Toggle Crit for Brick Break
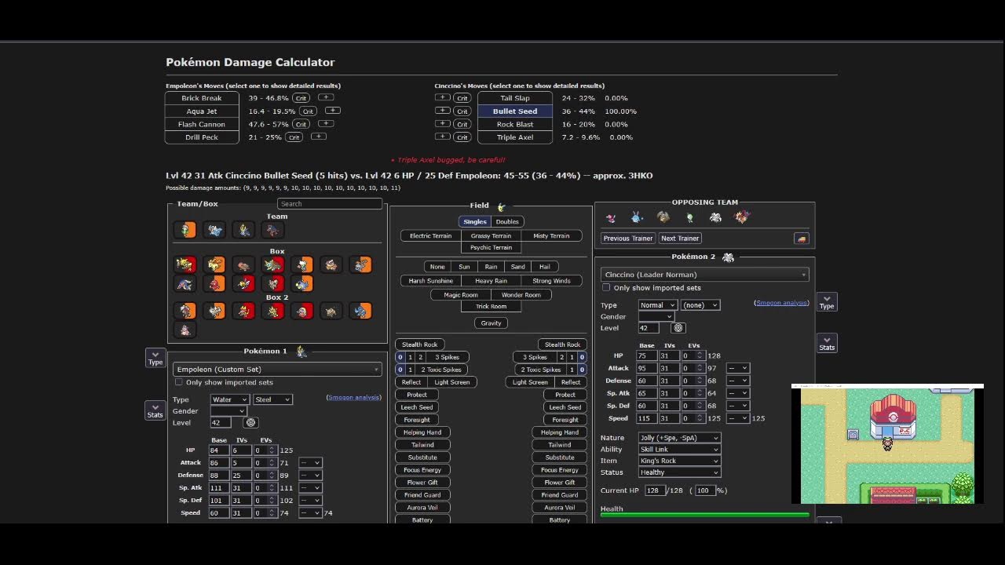 click(301, 98)
